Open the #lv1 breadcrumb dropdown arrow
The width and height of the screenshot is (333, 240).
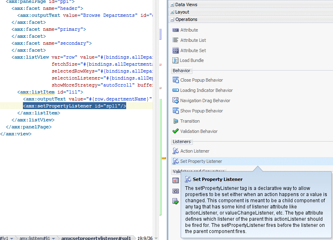[12, 238]
